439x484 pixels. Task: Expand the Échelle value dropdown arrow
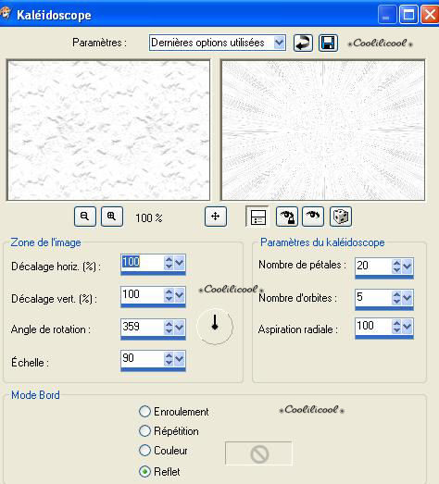coord(179,359)
